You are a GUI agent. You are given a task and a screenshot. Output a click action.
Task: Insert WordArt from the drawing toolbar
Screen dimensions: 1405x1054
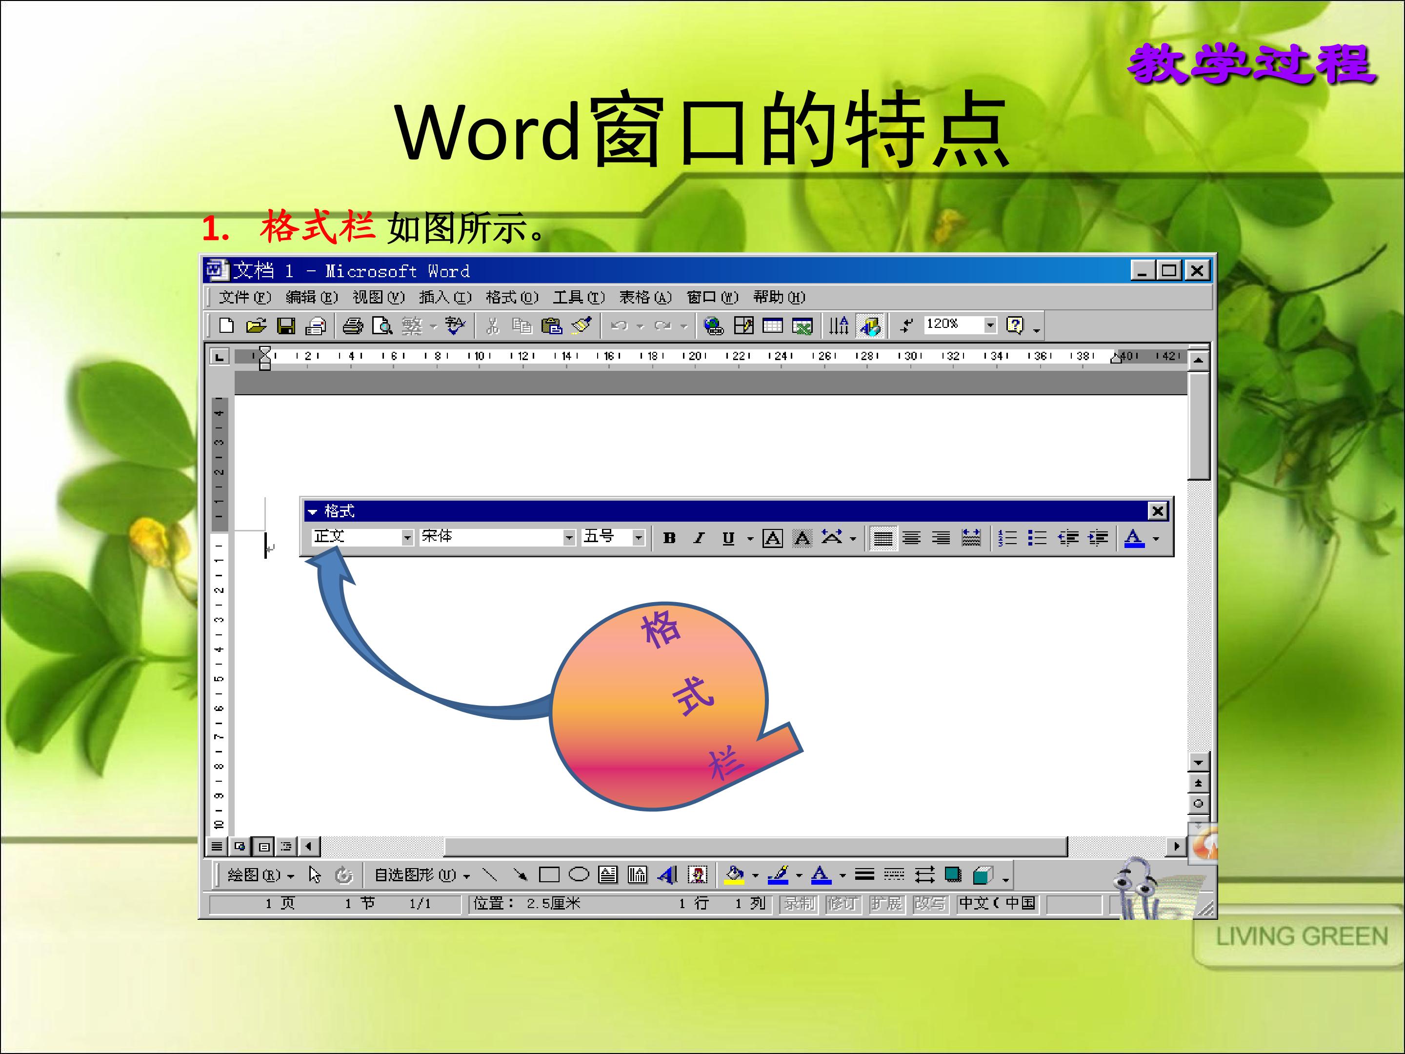(x=667, y=875)
